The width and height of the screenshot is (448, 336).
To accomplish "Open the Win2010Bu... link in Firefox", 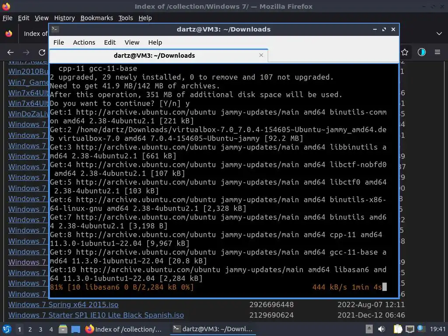I will (28, 71).
